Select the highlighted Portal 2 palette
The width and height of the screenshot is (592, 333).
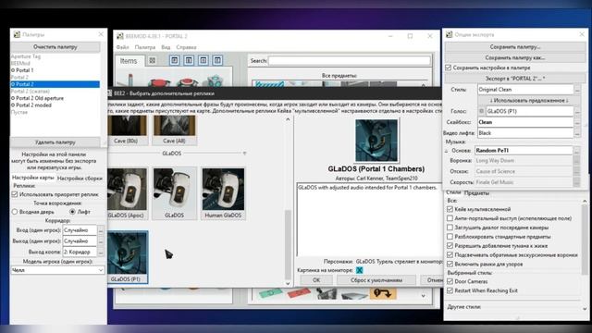(55, 84)
